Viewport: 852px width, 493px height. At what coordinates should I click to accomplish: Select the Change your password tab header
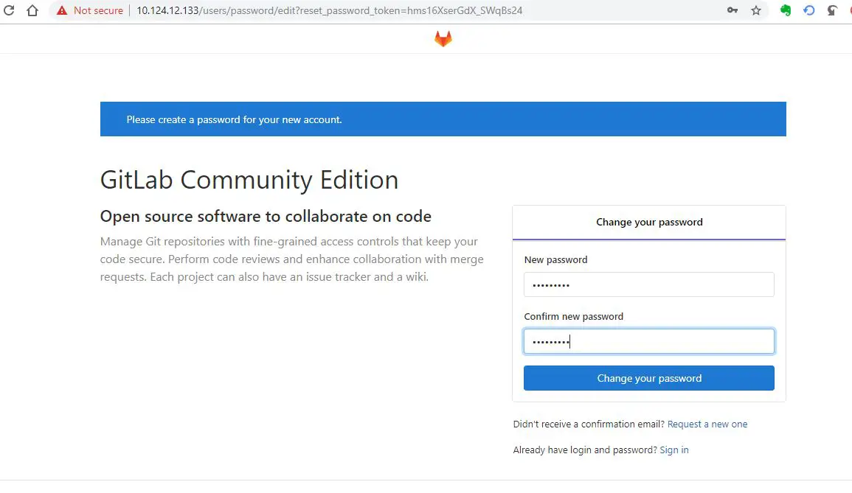tap(648, 223)
